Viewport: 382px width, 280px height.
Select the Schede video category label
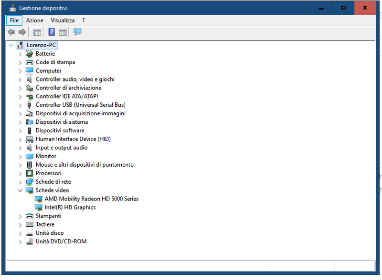[52, 190]
